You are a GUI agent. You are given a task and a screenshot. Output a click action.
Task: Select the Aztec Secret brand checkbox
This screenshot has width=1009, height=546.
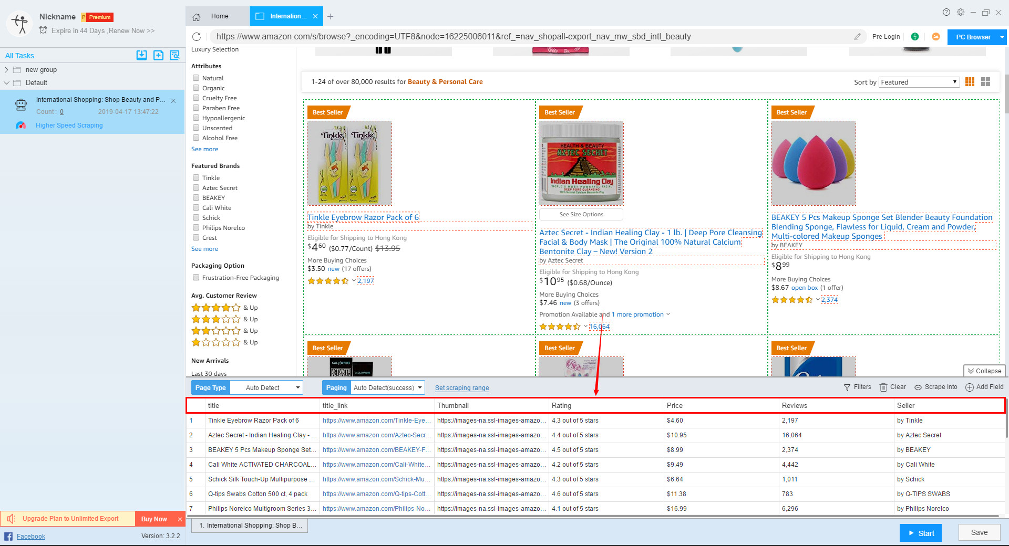coord(196,187)
